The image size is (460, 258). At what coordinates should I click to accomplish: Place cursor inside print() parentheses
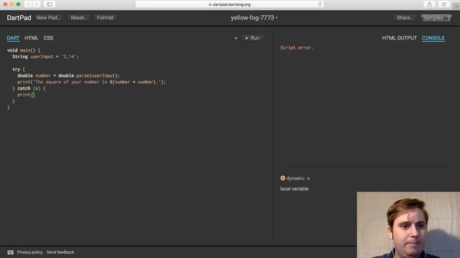pyautogui.click(x=33, y=95)
